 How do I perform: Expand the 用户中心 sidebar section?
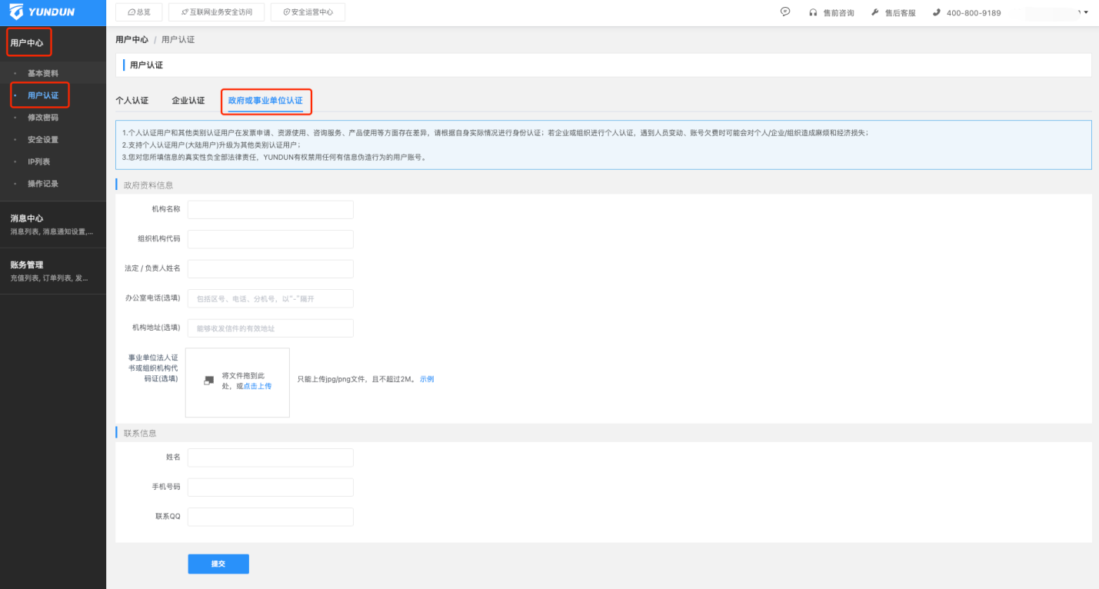[x=27, y=42]
